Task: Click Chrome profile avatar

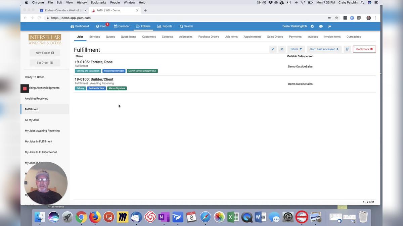Action: click(368, 18)
